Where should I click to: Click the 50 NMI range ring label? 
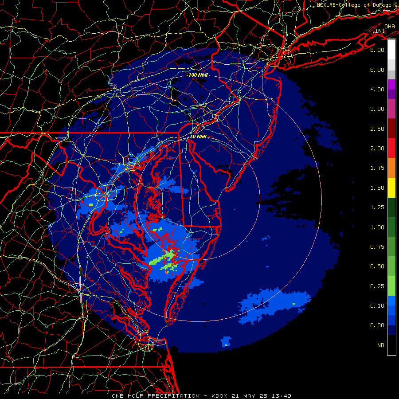198,137
